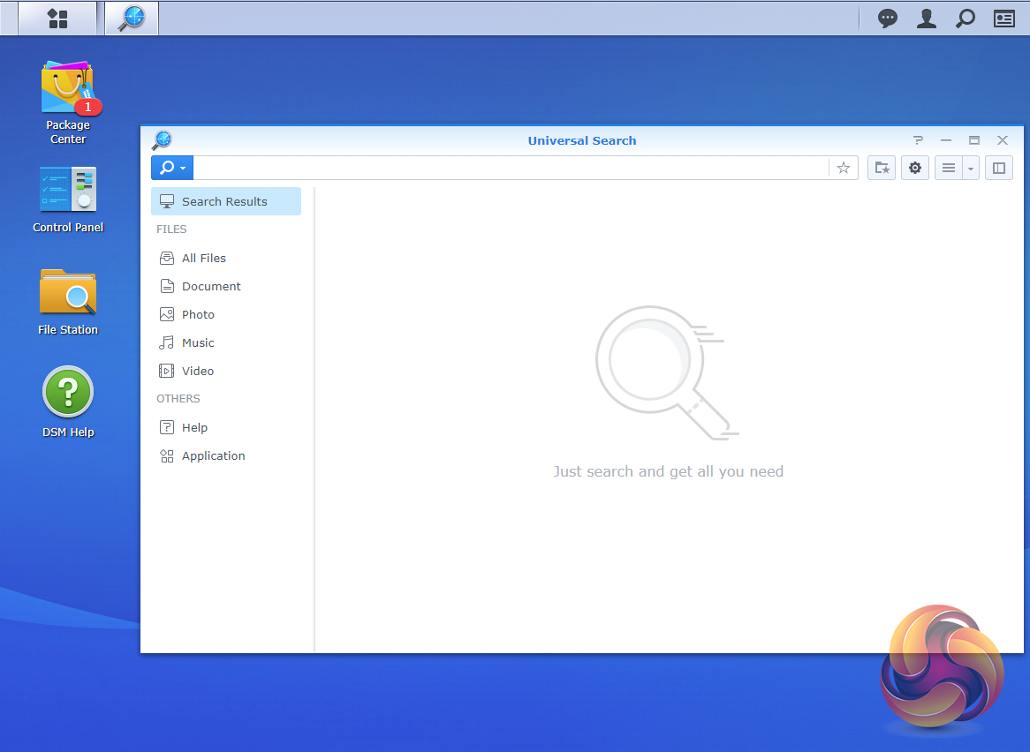Viewport: 1030px width, 752px height.
Task: Click into the Universal Search text field
Action: click(511, 168)
